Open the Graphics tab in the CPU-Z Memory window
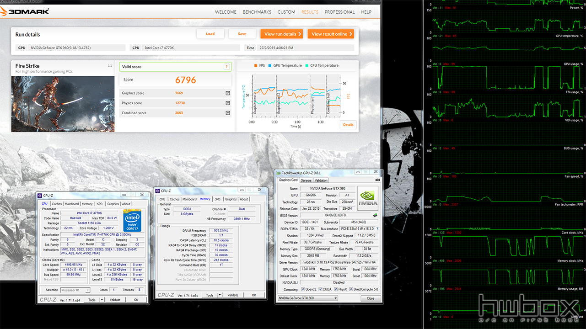Screen dimensions: 586x329 click(x=231, y=199)
